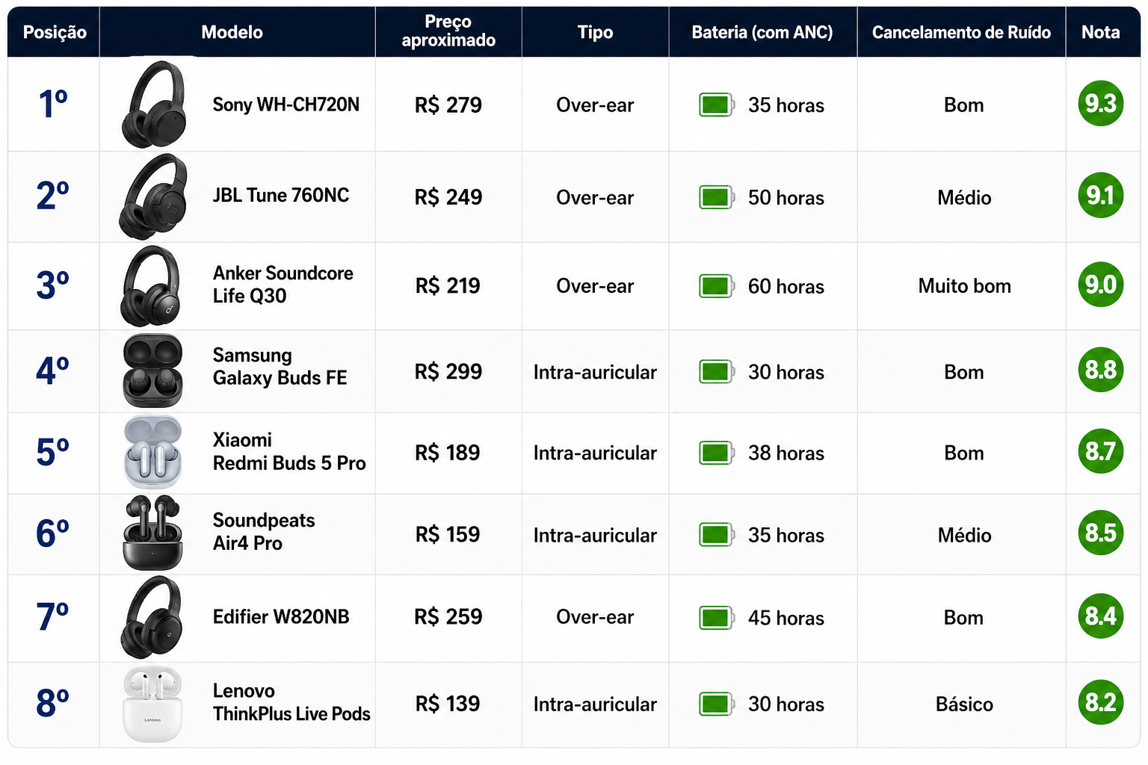1148x765 pixels.
Task: Select the "Preço aproximado" column header
Action: coord(448,31)
